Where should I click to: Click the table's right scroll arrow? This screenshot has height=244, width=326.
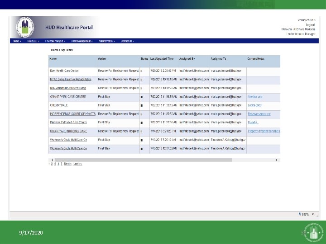(276, 160)
